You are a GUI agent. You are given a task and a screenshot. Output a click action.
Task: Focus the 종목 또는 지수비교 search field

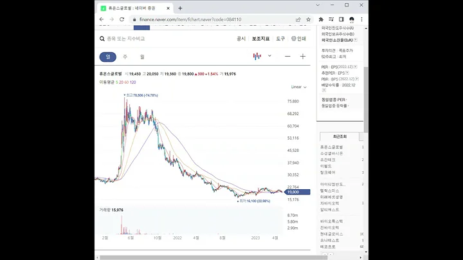[x=126, y=39]
